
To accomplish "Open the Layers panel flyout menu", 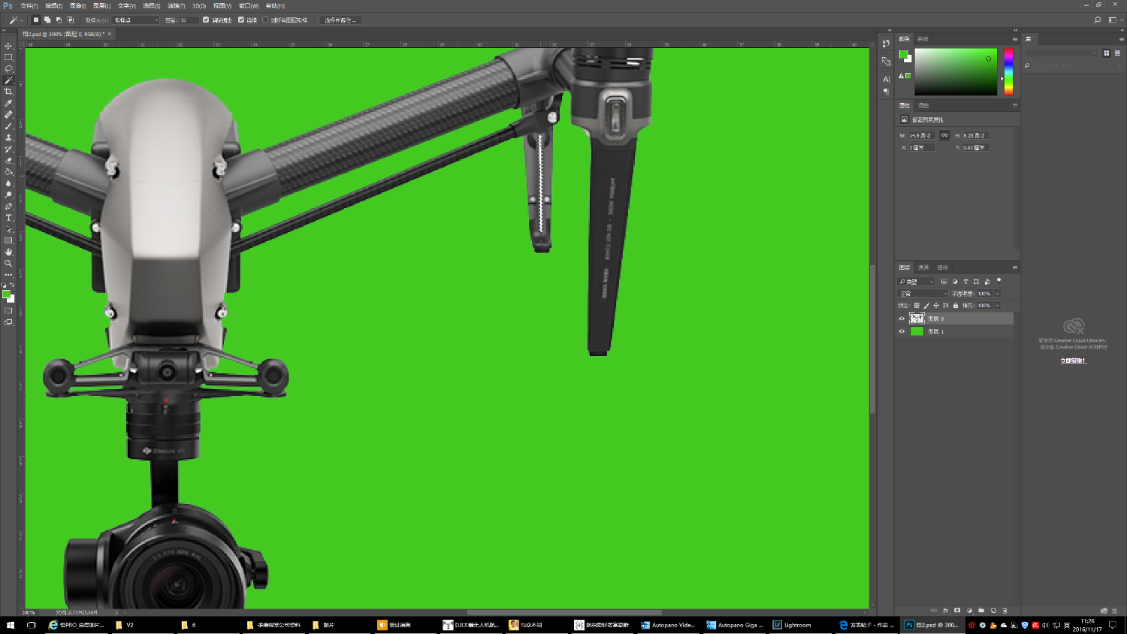I will click(1014, 267).
